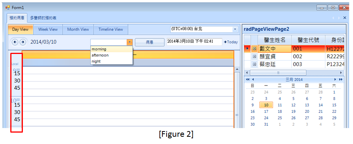Select doctor code cell 002
The image size is (353, 144).
pyautogui.click(x=308, y=56)
